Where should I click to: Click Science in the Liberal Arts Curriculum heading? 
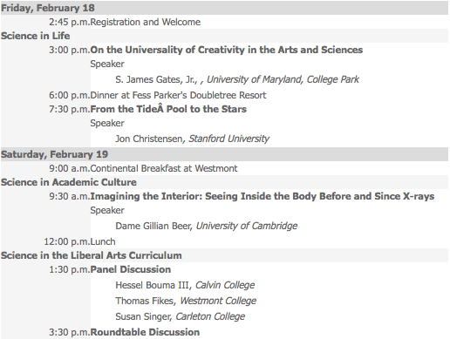(92, 255)
